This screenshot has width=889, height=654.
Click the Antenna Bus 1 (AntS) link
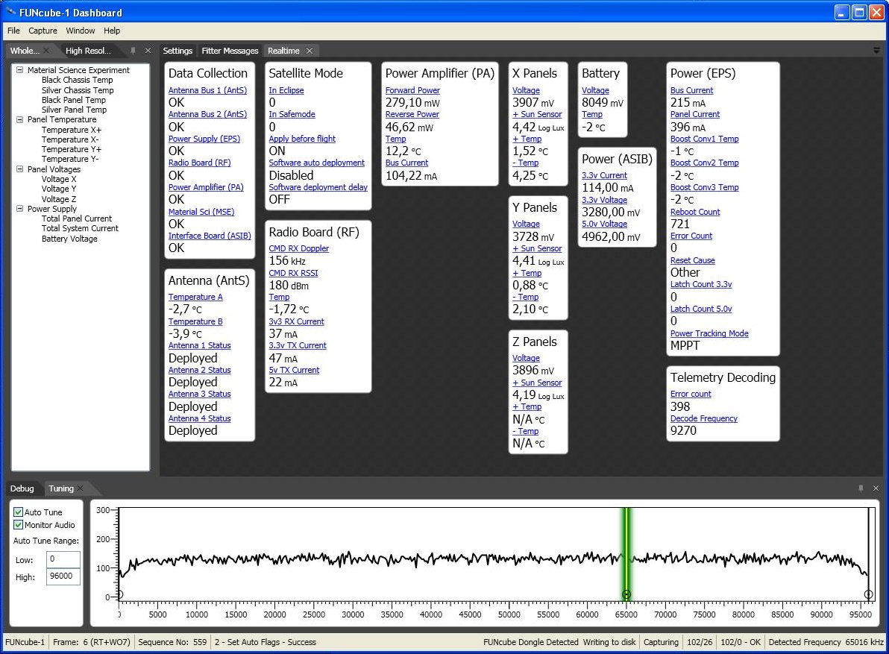[x=207, y=90]
